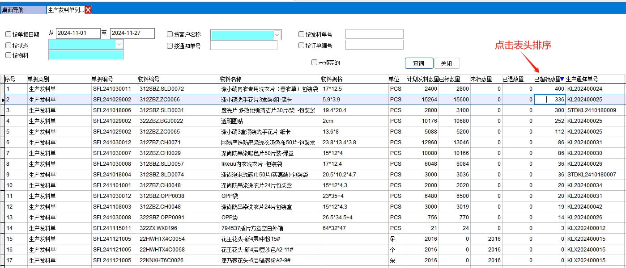Open the 按状态 dropdown list
Viewport: 626px width, 268px height.
[119, 44]
